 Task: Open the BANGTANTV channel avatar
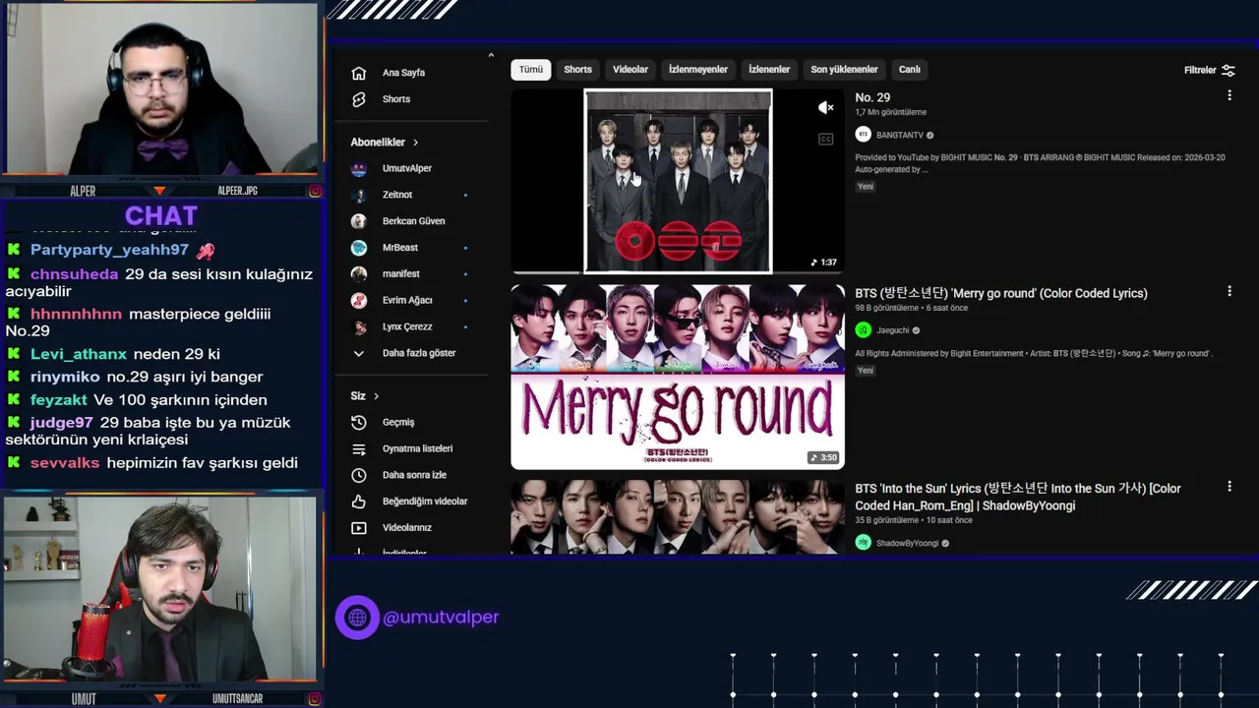coord(864,135)
